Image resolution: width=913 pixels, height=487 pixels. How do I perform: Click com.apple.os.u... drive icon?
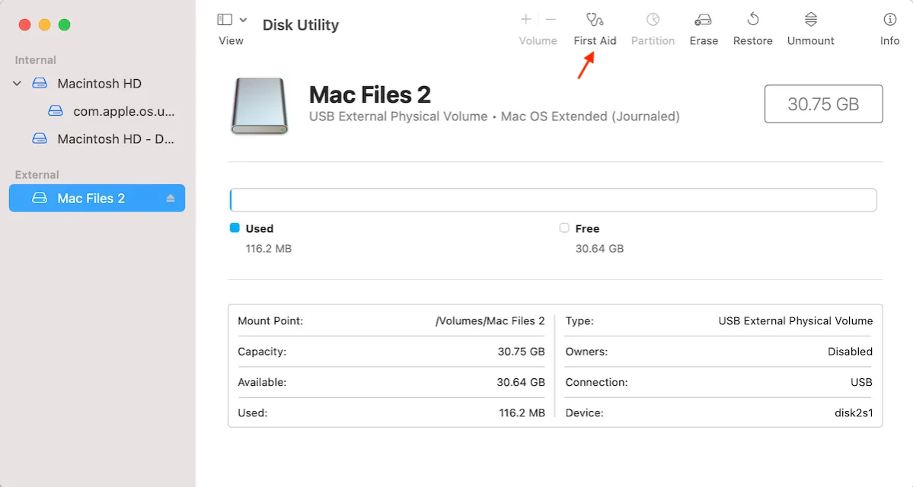coord(56,110)
